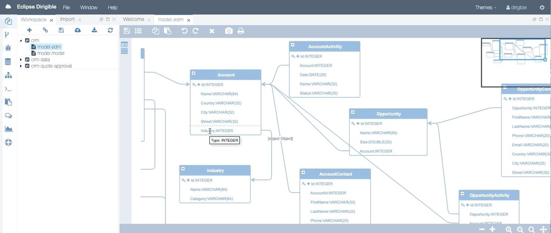This screenshot has height=233, width=551.
Task: Close the model.edm editor tab
Action: coord(189,20)
